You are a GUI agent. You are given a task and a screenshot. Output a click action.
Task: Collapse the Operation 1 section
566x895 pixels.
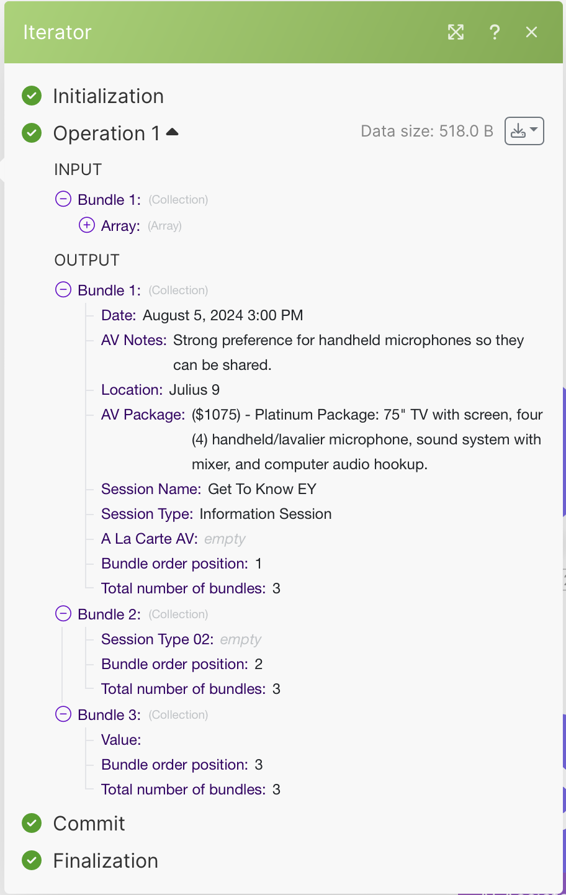[x=173, y=132]
